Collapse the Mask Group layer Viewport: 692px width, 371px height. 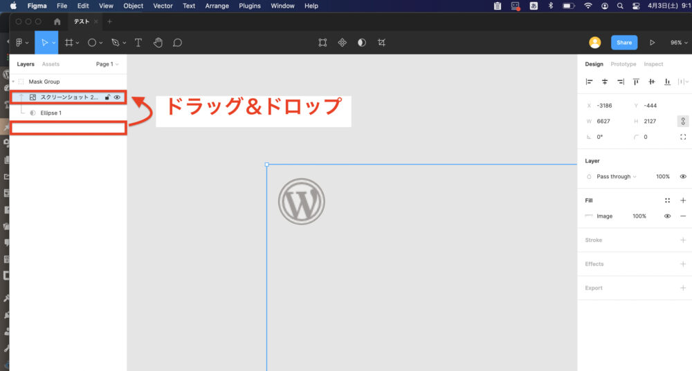click(13, 82)
